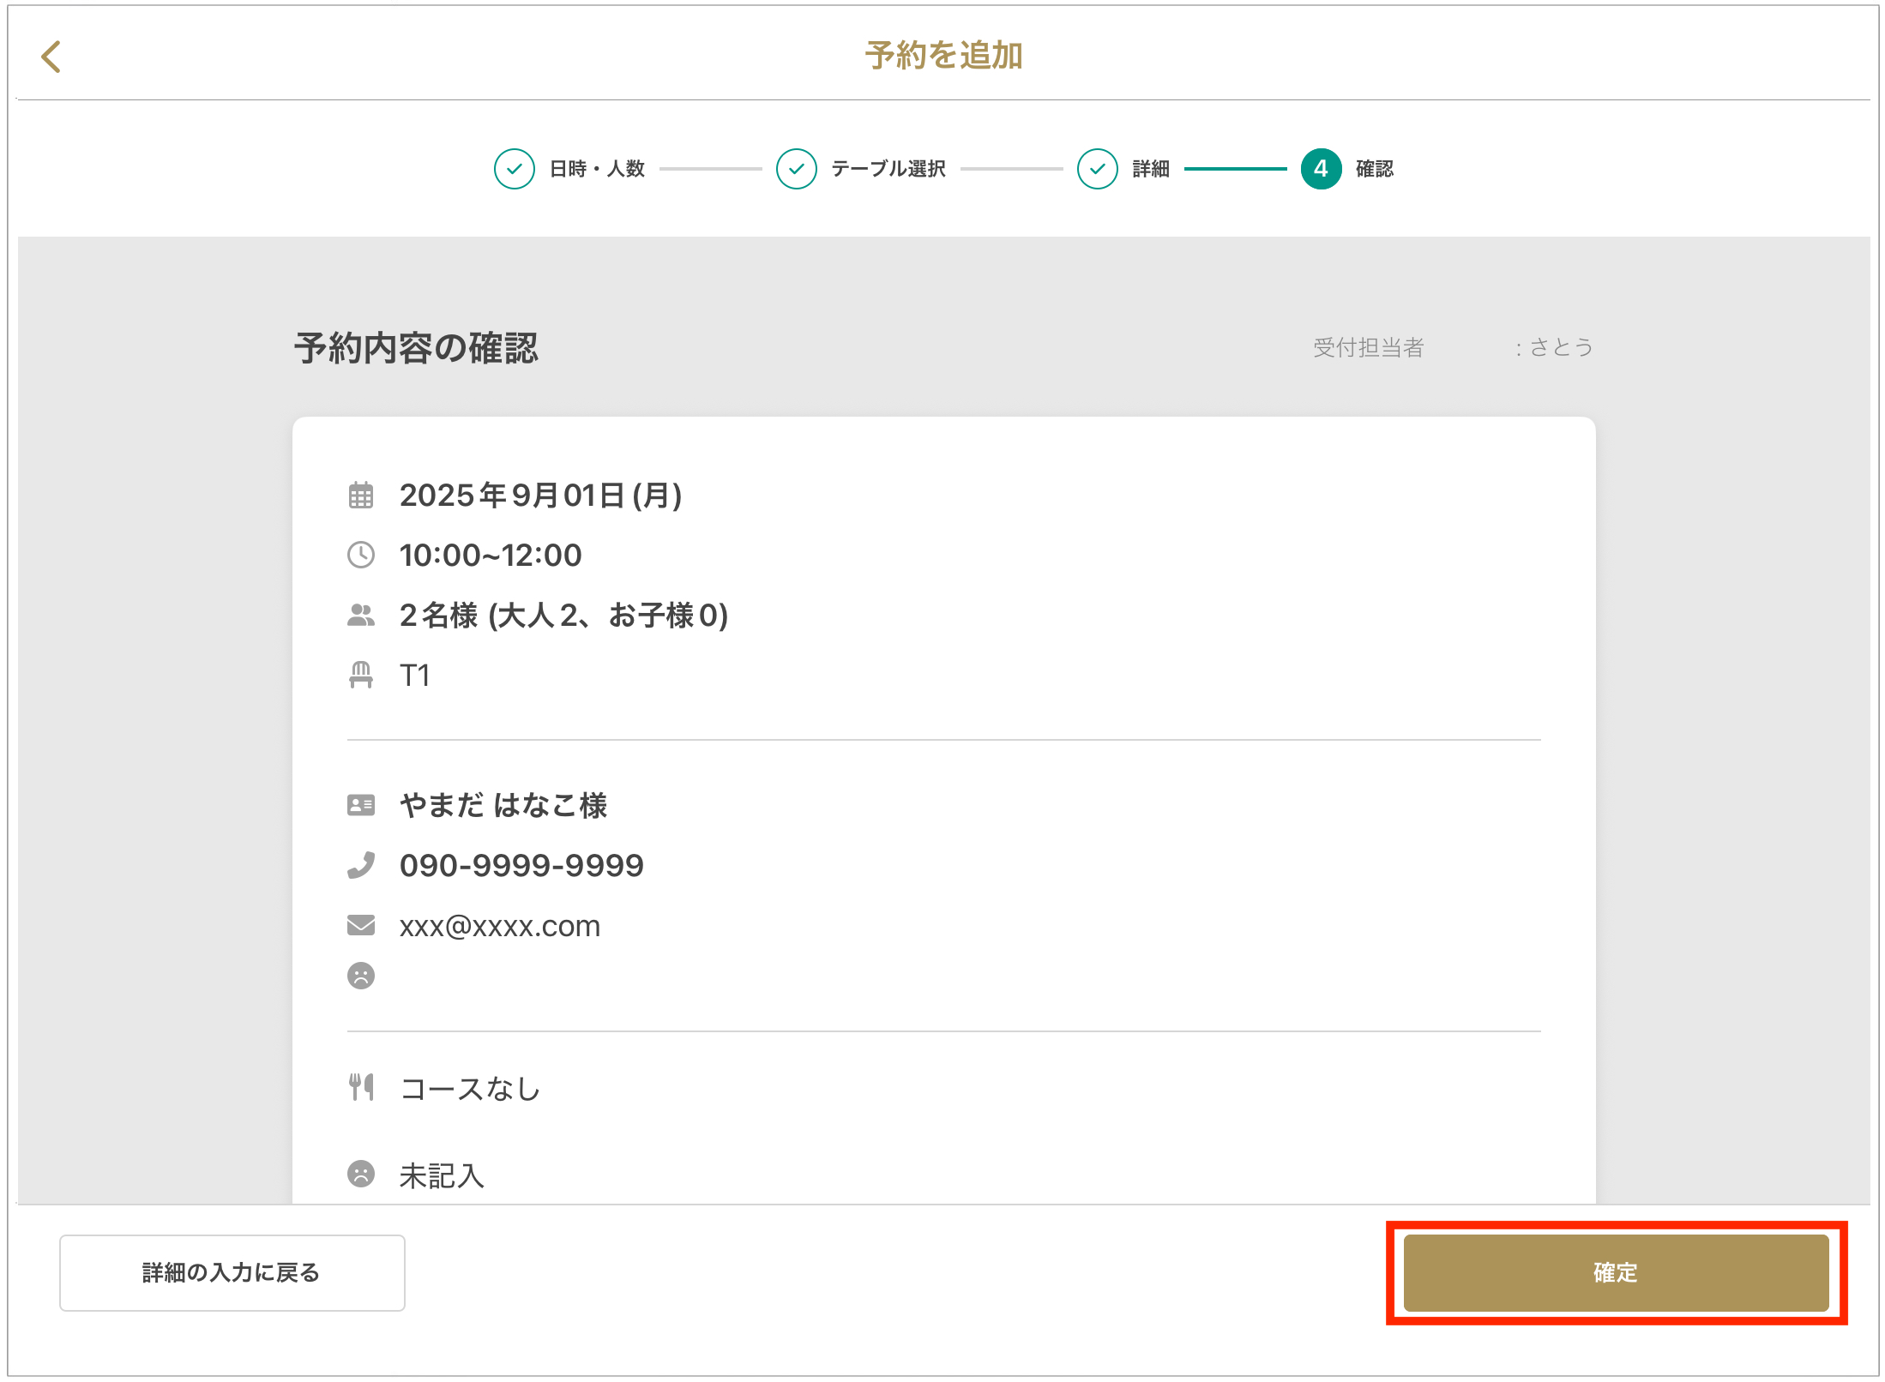Click the guests icon beside 2名様
The width and height of the screenshot is (1885, 1382).
click(x=361, y=616)
